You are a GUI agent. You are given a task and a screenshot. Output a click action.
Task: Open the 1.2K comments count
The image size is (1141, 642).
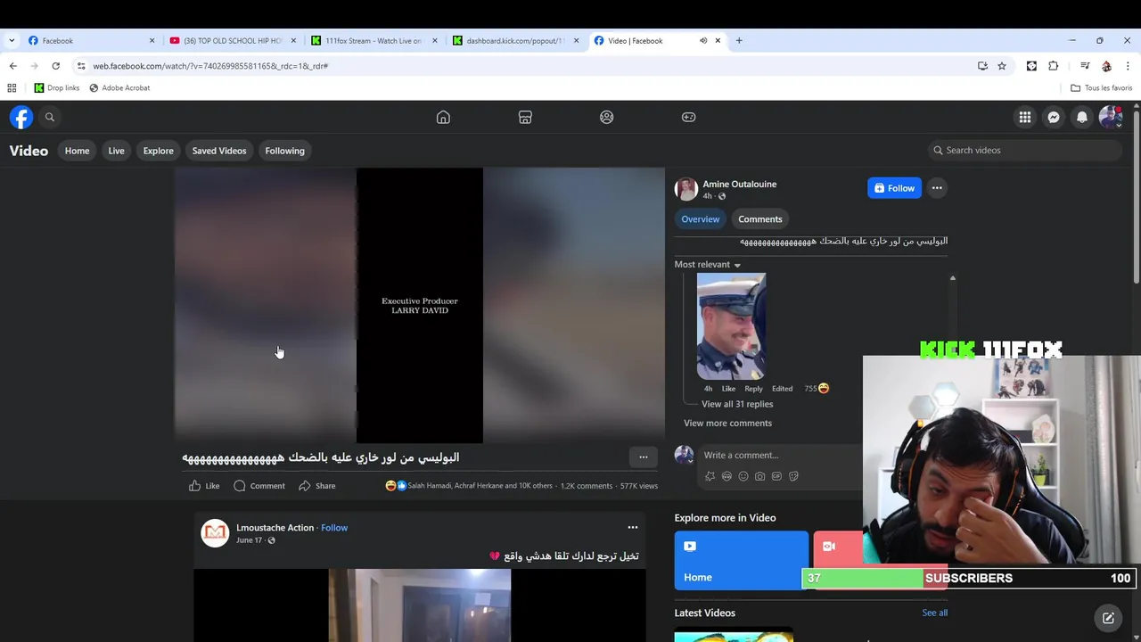coord(586,486)
